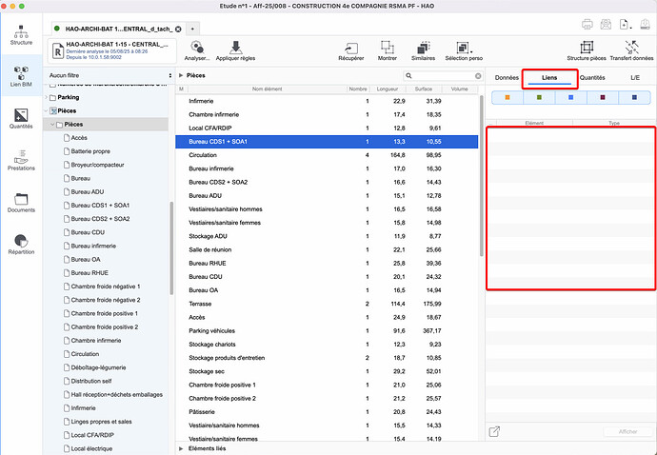The height and width of the screenshot is (455, 657).
Task: Click the Afficher button
Action: click(627, 431)
